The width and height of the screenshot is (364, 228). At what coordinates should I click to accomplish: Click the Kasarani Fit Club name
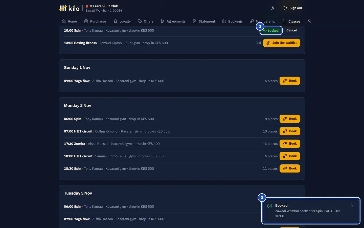(104, 6)
